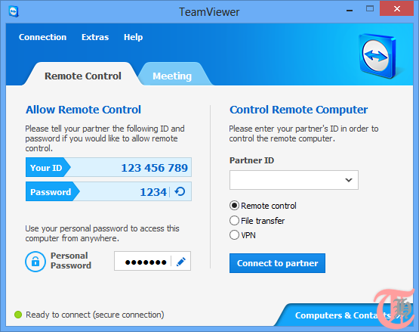This screenshot has width=419, height=332.
Task: Select the File transfer radio option
Action: (234, 221)
